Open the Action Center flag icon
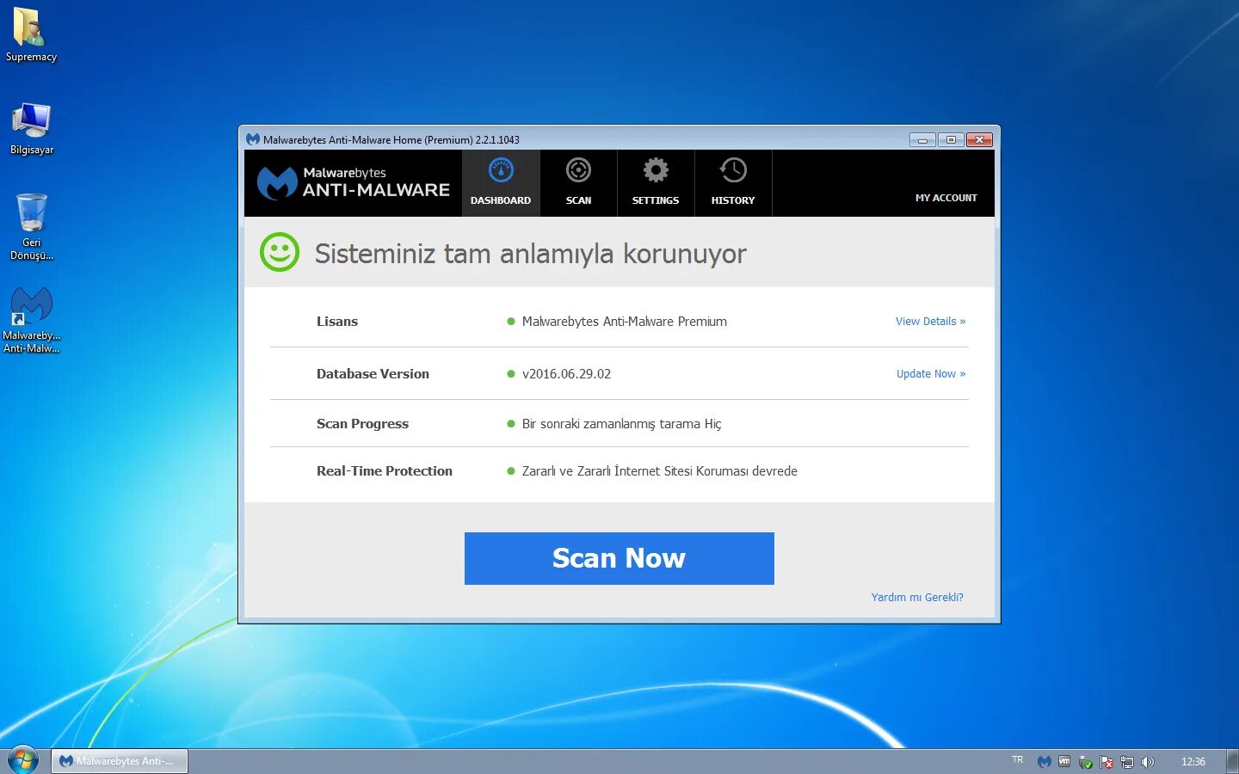This screenshot has height=774, width=1239. pyautogui.click(x=1106, y=762)
